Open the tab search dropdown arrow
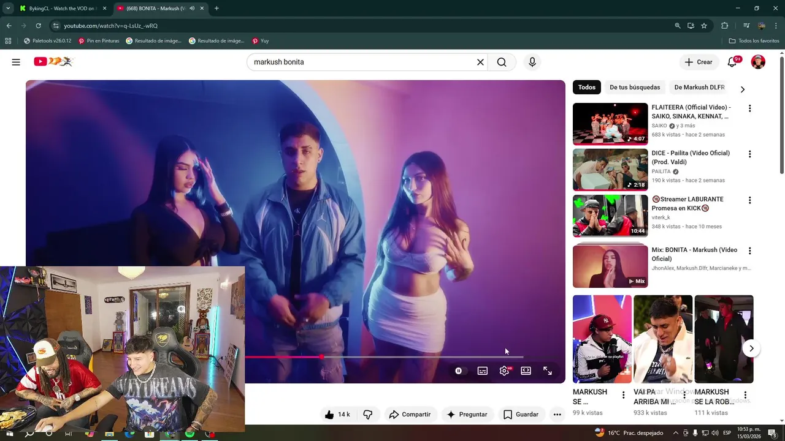Image resolution: width=785 pixels, height=441 pixels. pyautogui.click(x=8, y=9)
